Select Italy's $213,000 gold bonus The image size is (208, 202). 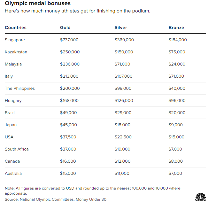click(x=69, y=76)
